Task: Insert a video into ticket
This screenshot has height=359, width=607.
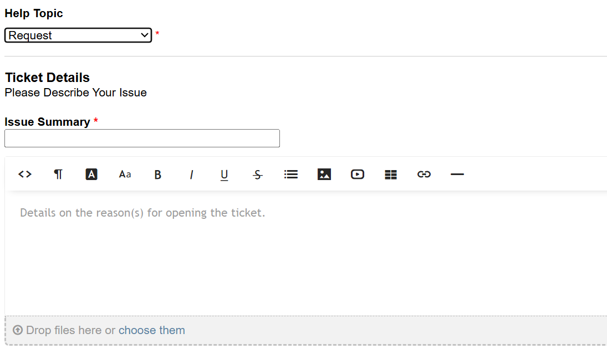Action: (358, 175)
